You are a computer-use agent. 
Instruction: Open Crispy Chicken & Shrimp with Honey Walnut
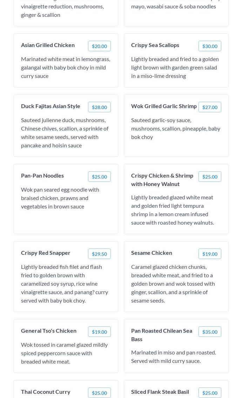pyautogui.click(x=162, y=180)
